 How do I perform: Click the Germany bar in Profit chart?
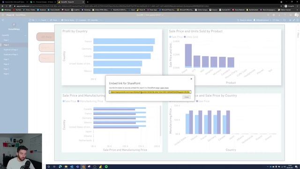[123, 49]
